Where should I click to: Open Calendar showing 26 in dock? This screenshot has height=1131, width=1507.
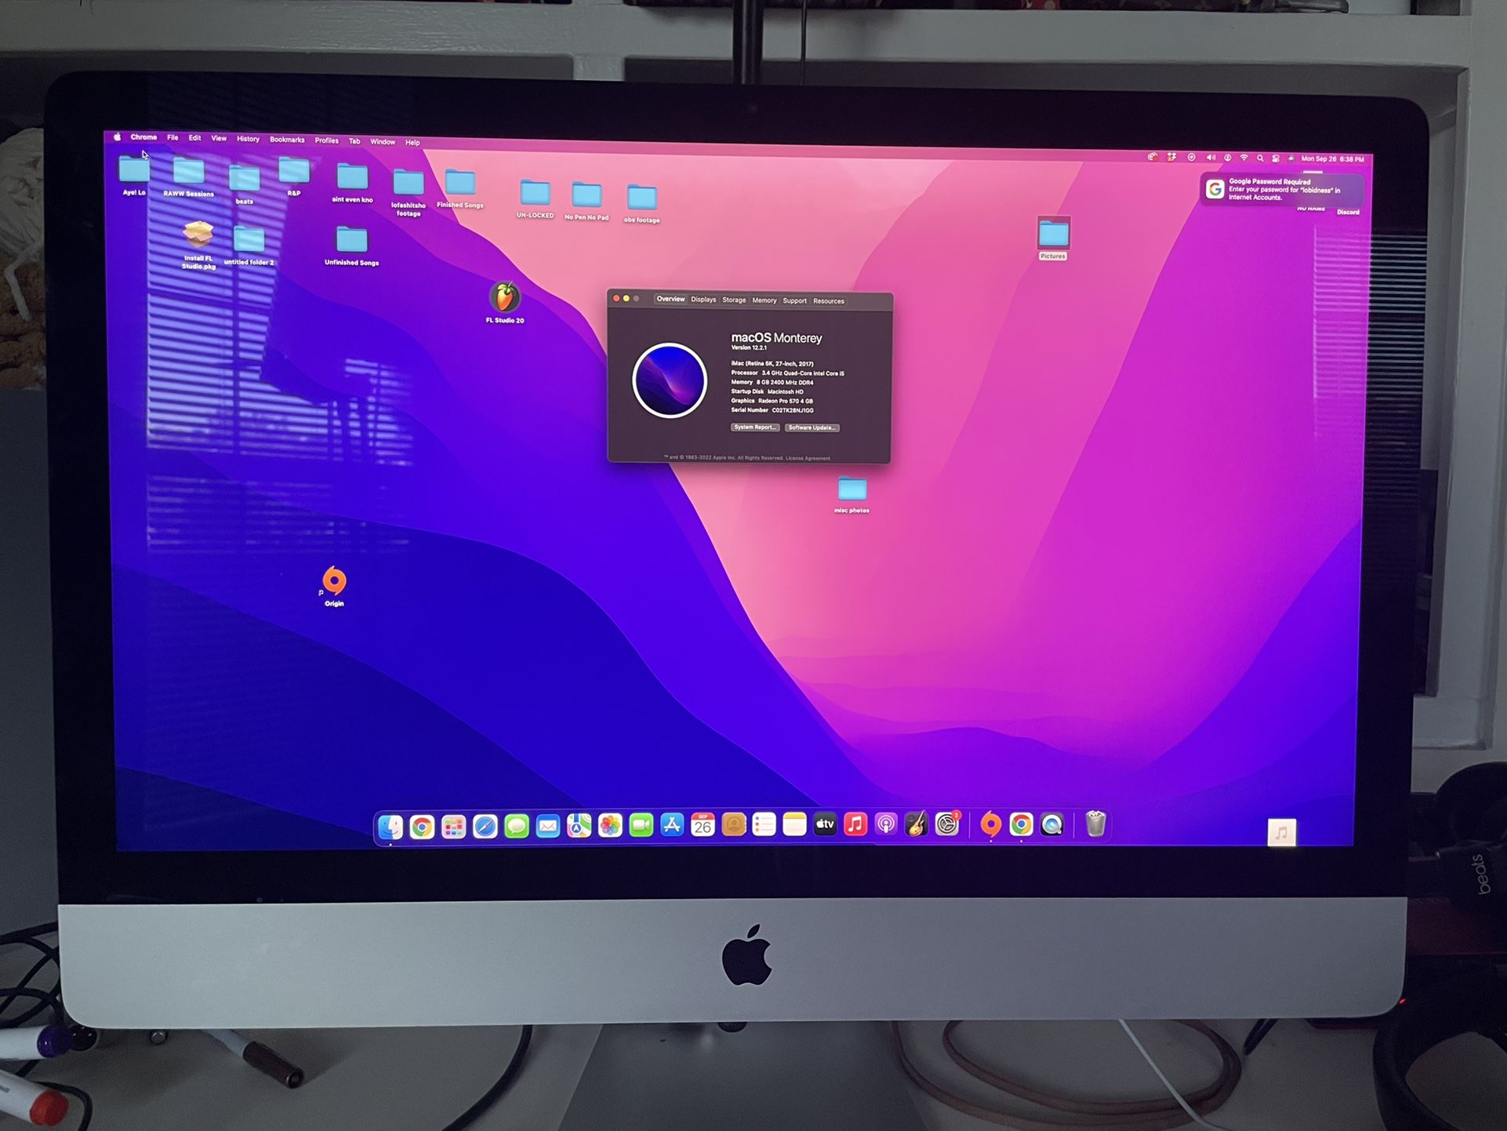point(703,825)
